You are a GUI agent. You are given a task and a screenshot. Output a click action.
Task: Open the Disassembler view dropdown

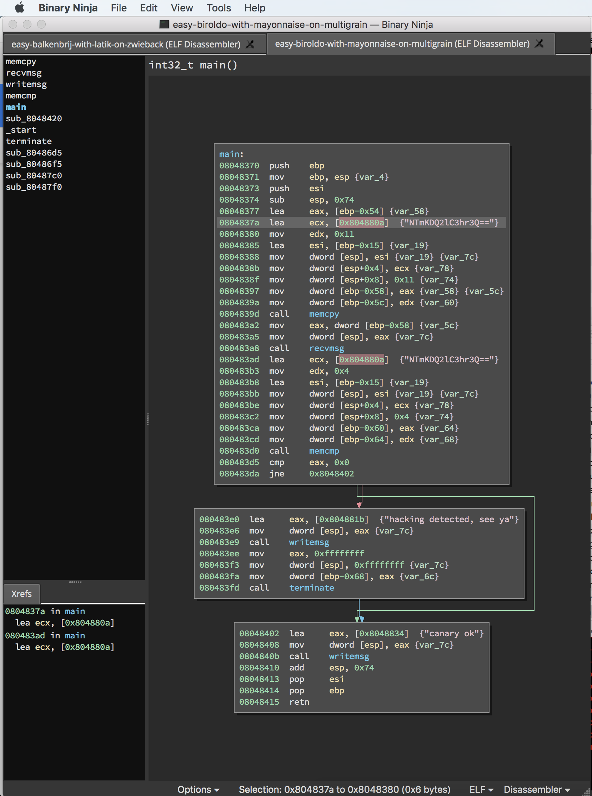point(536,789)
